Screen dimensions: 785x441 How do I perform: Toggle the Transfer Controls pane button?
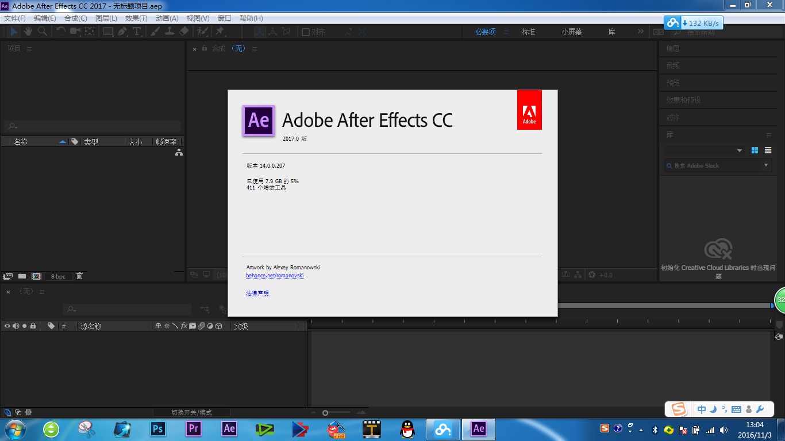pos(18,412)
